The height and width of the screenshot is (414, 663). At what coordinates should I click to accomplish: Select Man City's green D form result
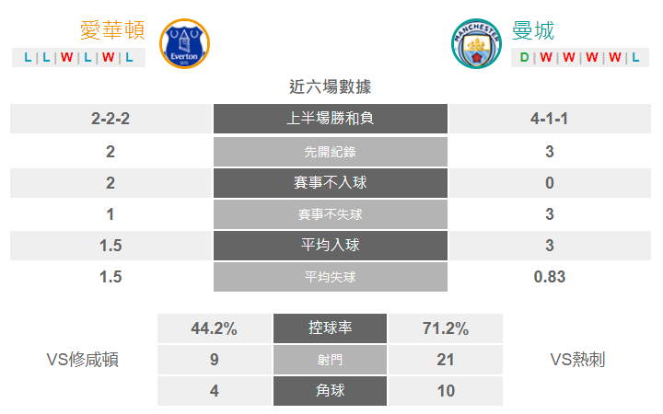pos(524,57)
